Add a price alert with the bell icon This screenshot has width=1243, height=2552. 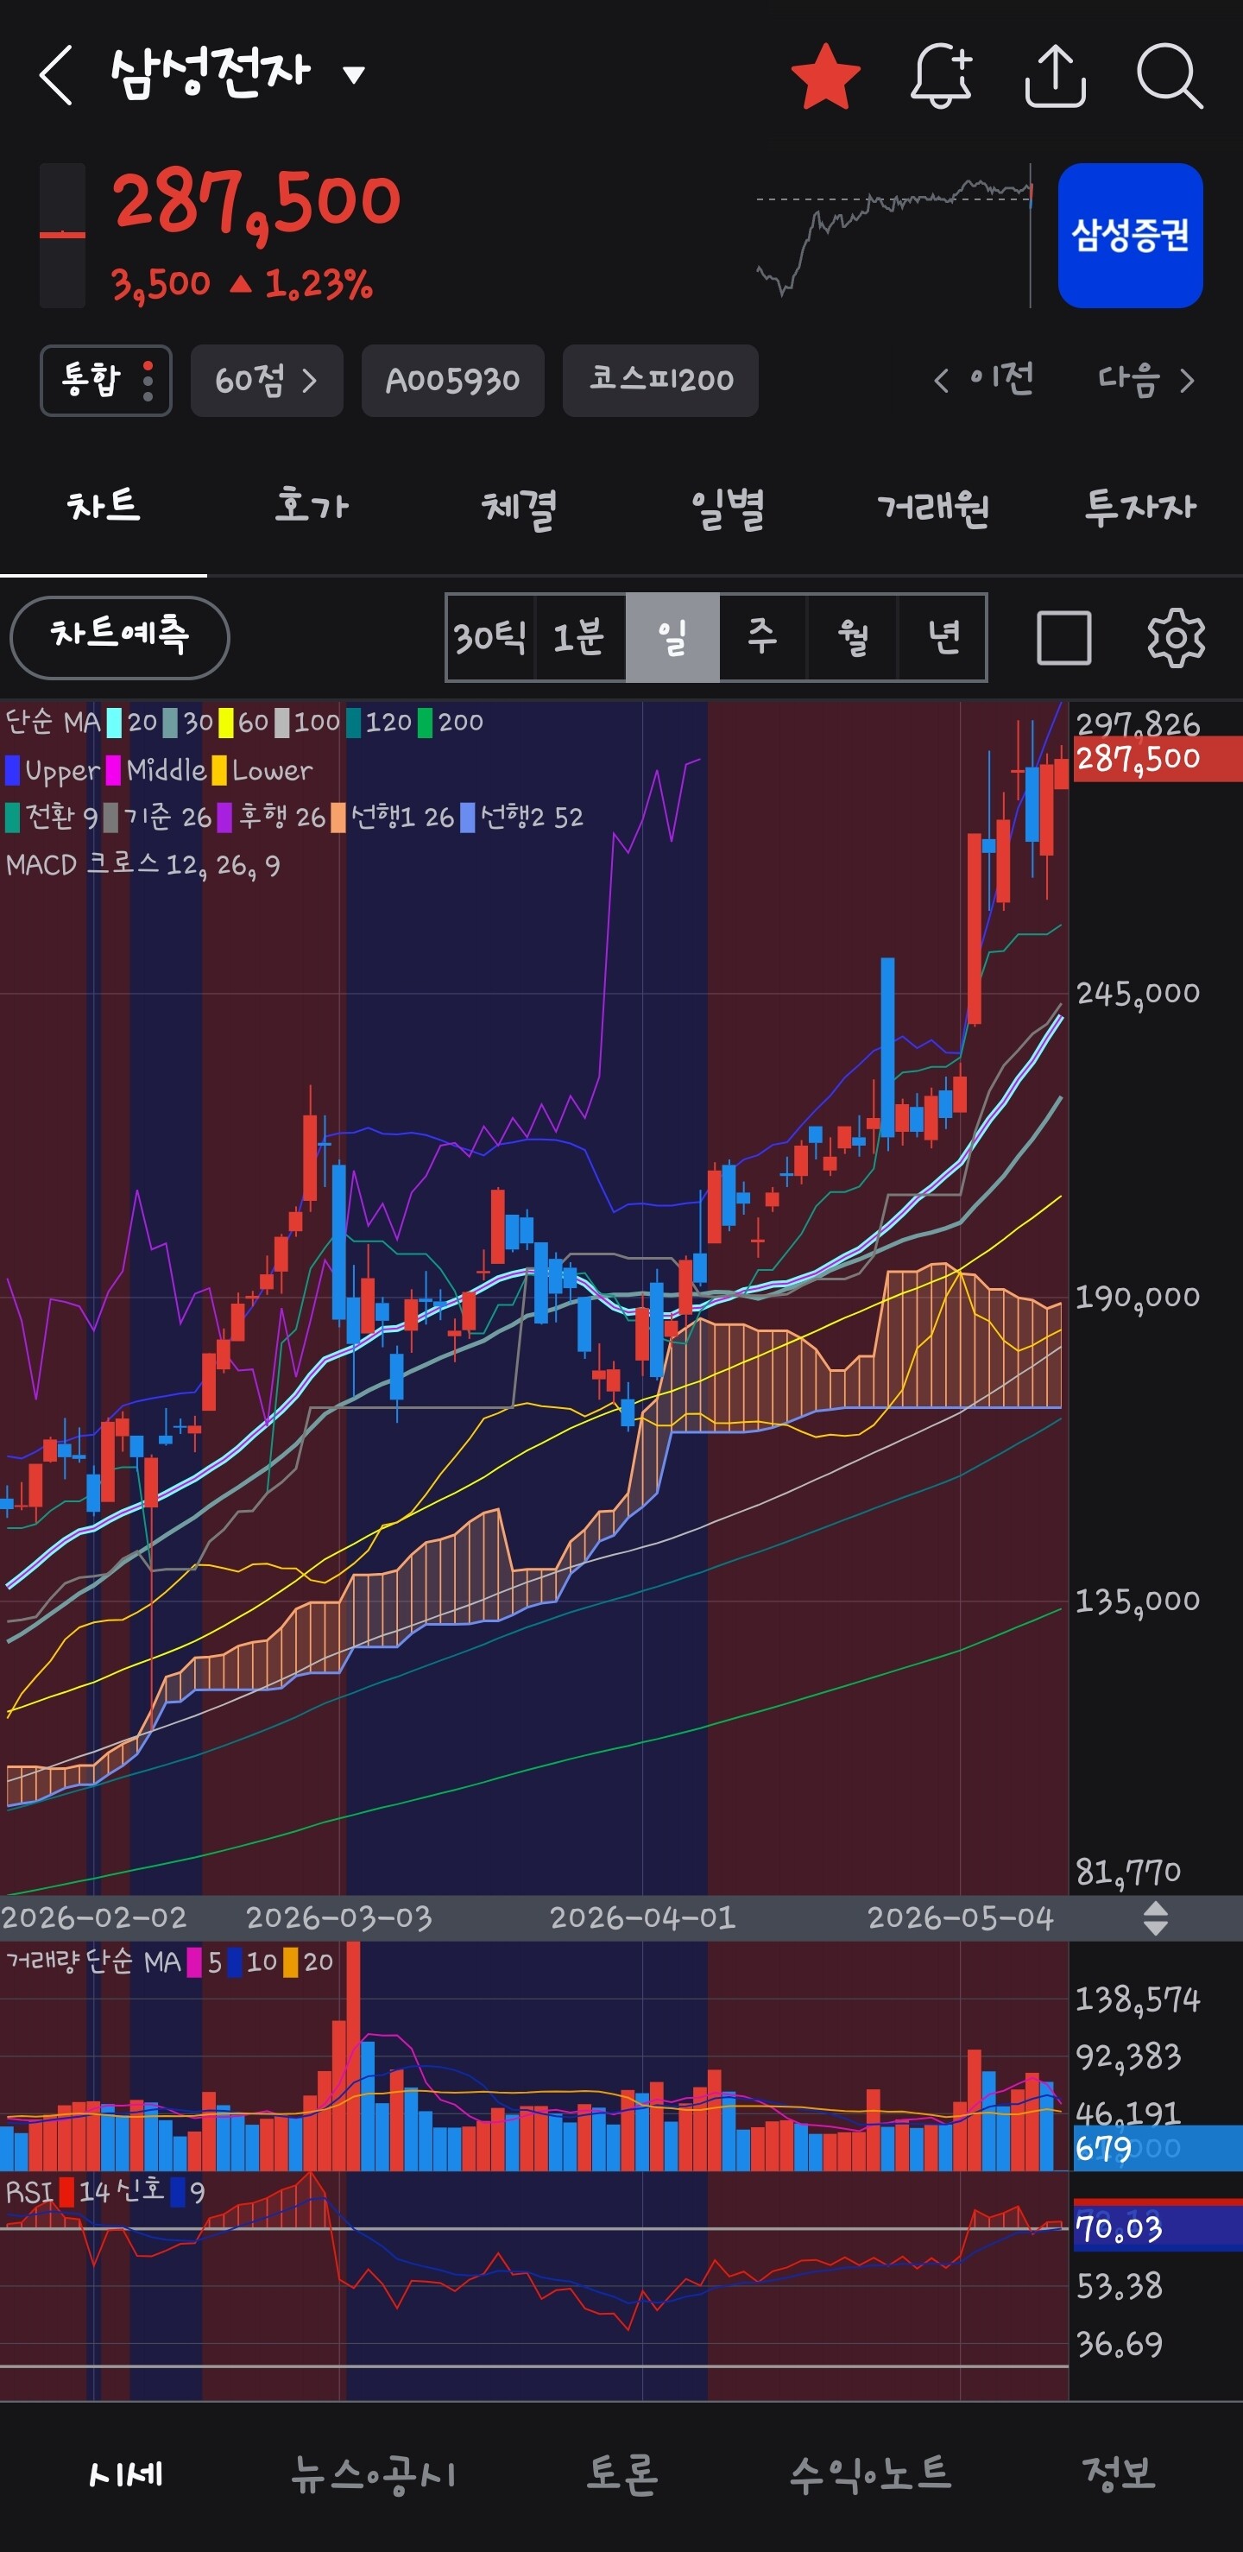click(x=940, y=75)
